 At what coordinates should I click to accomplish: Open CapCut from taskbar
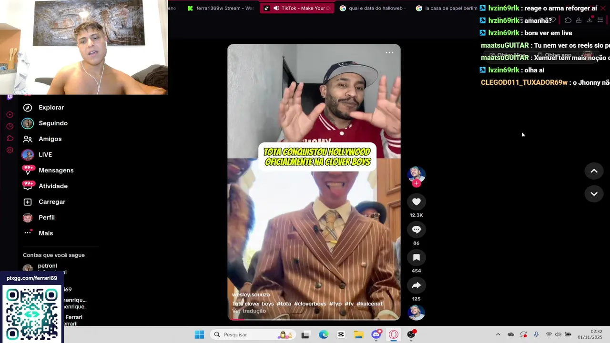(x=341, y=334)
